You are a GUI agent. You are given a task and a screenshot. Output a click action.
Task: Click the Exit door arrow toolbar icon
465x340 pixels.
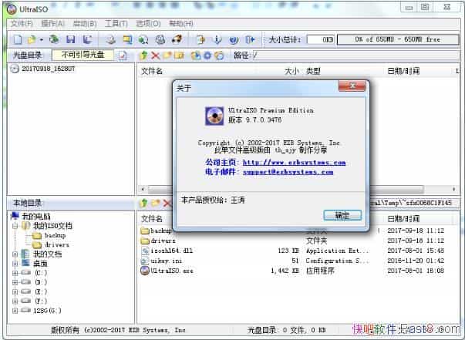pyautogui.click(x=251, y=39)
